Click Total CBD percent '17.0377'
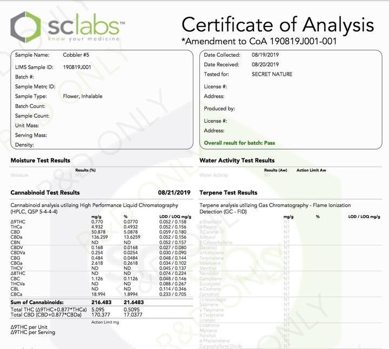This screenshot has height=349, width=389. click(x=133, y=315)
